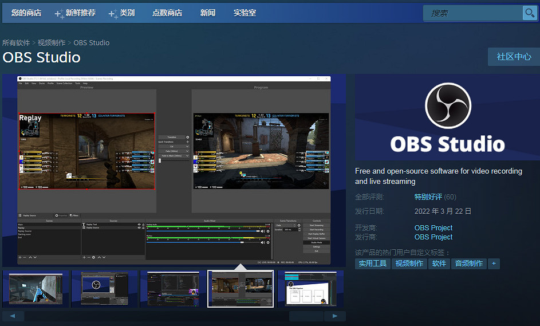Click the 社区中心 community hub button

point(514,57)
